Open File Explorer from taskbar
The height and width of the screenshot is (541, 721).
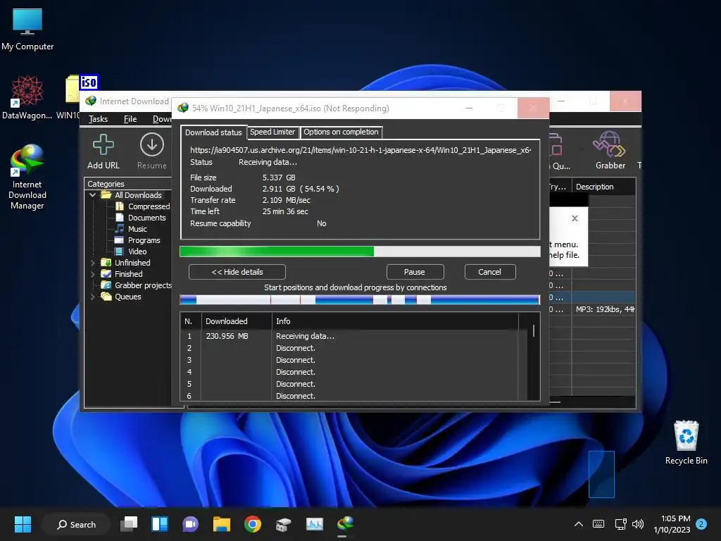pyautogui.click(x=221, y=524)
